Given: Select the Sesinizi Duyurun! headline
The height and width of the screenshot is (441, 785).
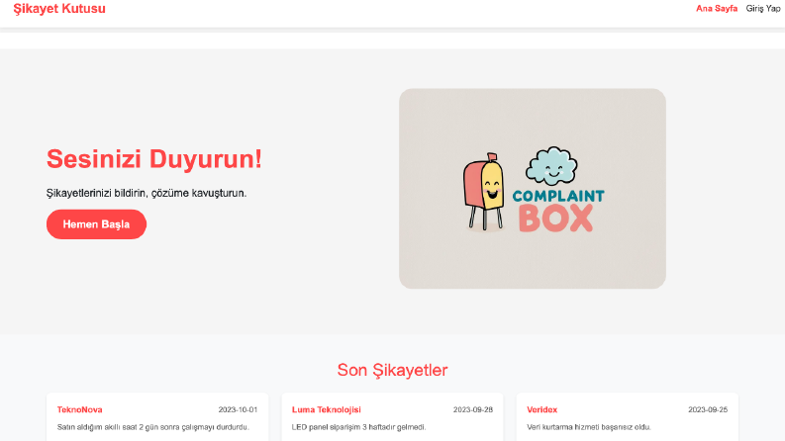Looking at the screenshot, I should (154, 159).
